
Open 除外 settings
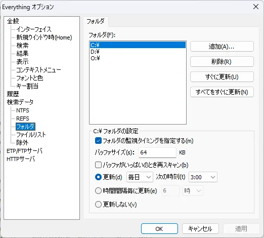[x=22, y=143]
